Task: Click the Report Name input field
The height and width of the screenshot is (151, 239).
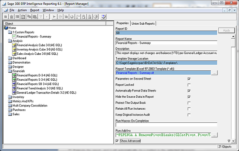Action: pos(167,43)
